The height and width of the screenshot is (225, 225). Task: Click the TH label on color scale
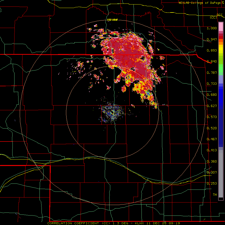pos(215,194)
